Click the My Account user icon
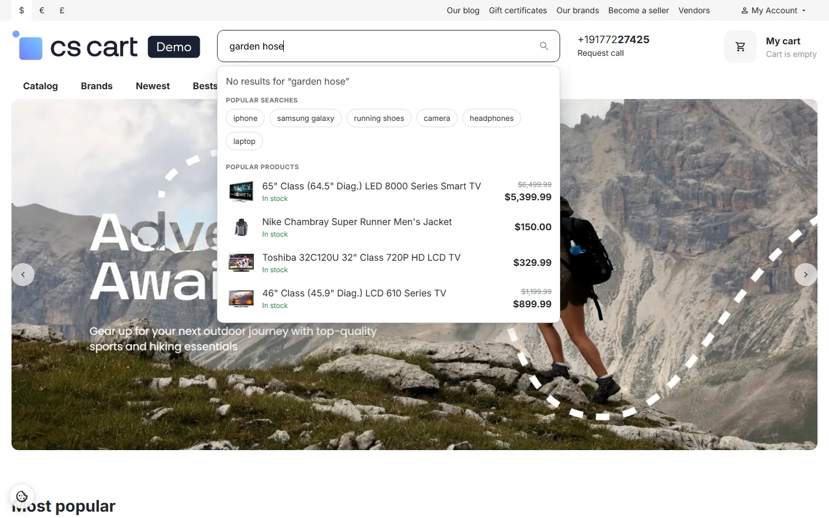Image resolution: width=829 pixels, height=518 pixels. (744, 10)
